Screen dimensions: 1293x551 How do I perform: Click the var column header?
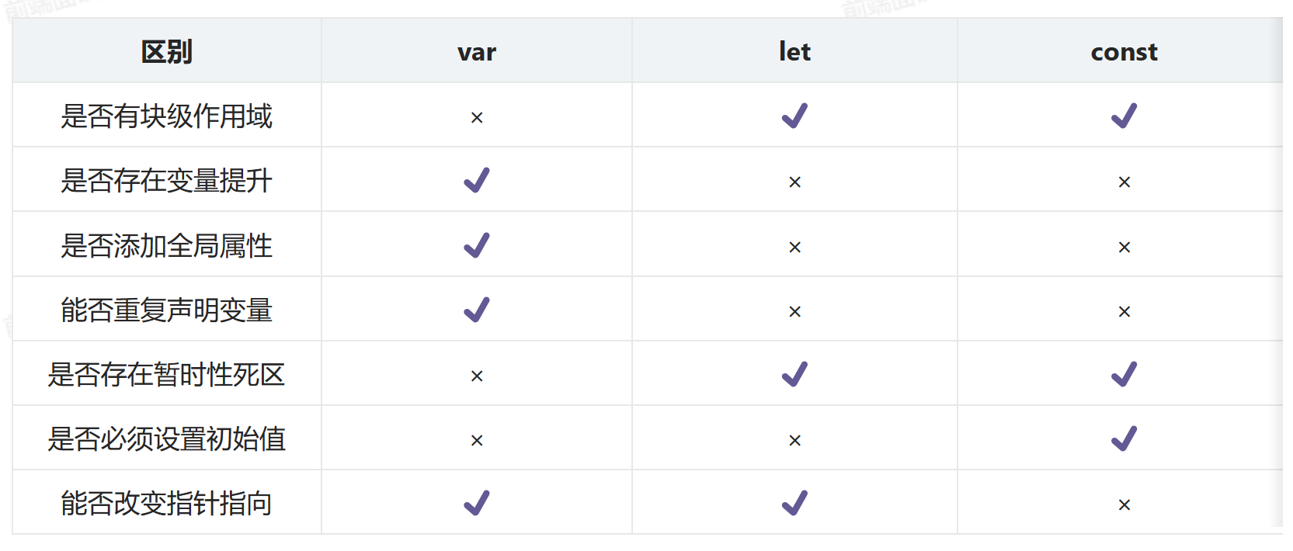477,52
